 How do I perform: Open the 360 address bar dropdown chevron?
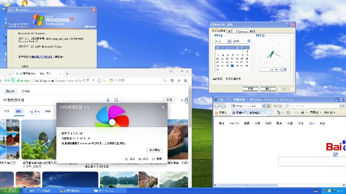104,81
